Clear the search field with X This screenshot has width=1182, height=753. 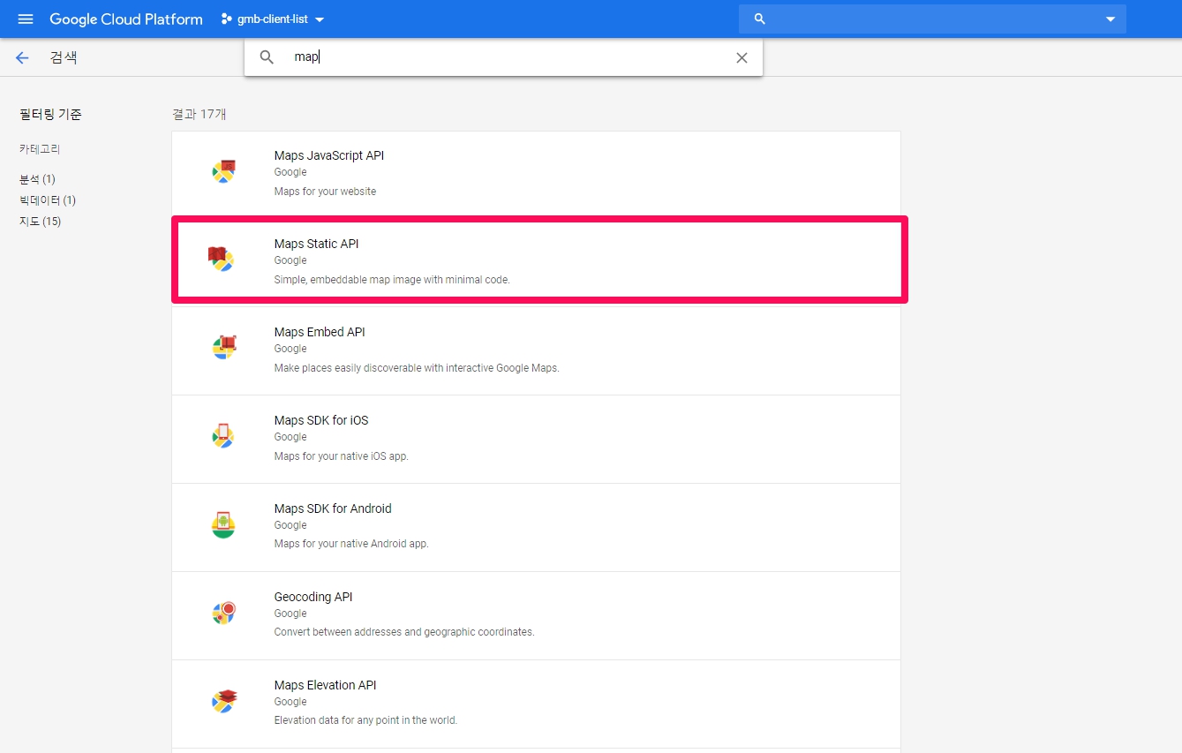[742, 58]
